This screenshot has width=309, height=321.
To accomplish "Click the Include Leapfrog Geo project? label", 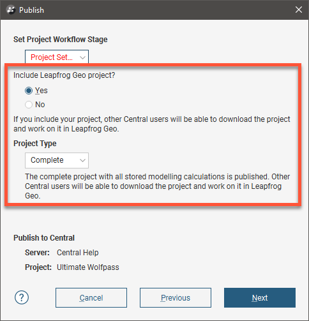I will [64, 75].
